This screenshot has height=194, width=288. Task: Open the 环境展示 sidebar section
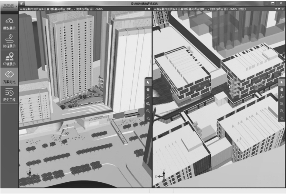tap(9, 59)
